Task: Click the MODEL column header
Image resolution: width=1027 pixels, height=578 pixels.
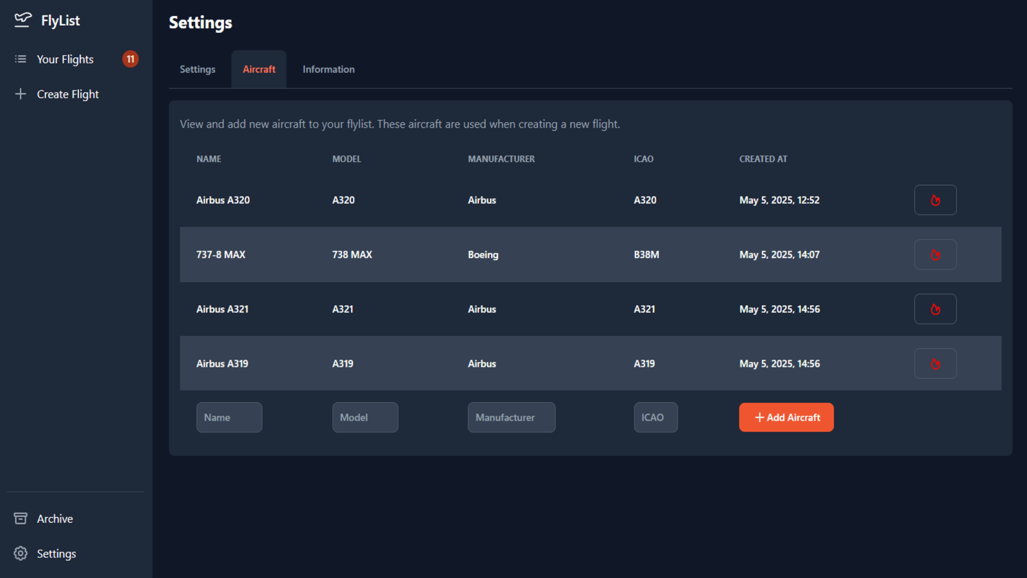Action: point(347,159)
